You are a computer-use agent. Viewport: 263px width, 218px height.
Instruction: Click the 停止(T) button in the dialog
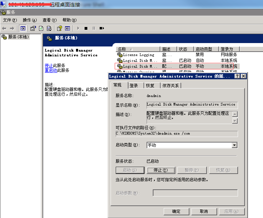point(161,170)
